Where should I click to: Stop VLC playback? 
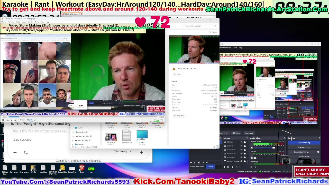click(11, 120)
